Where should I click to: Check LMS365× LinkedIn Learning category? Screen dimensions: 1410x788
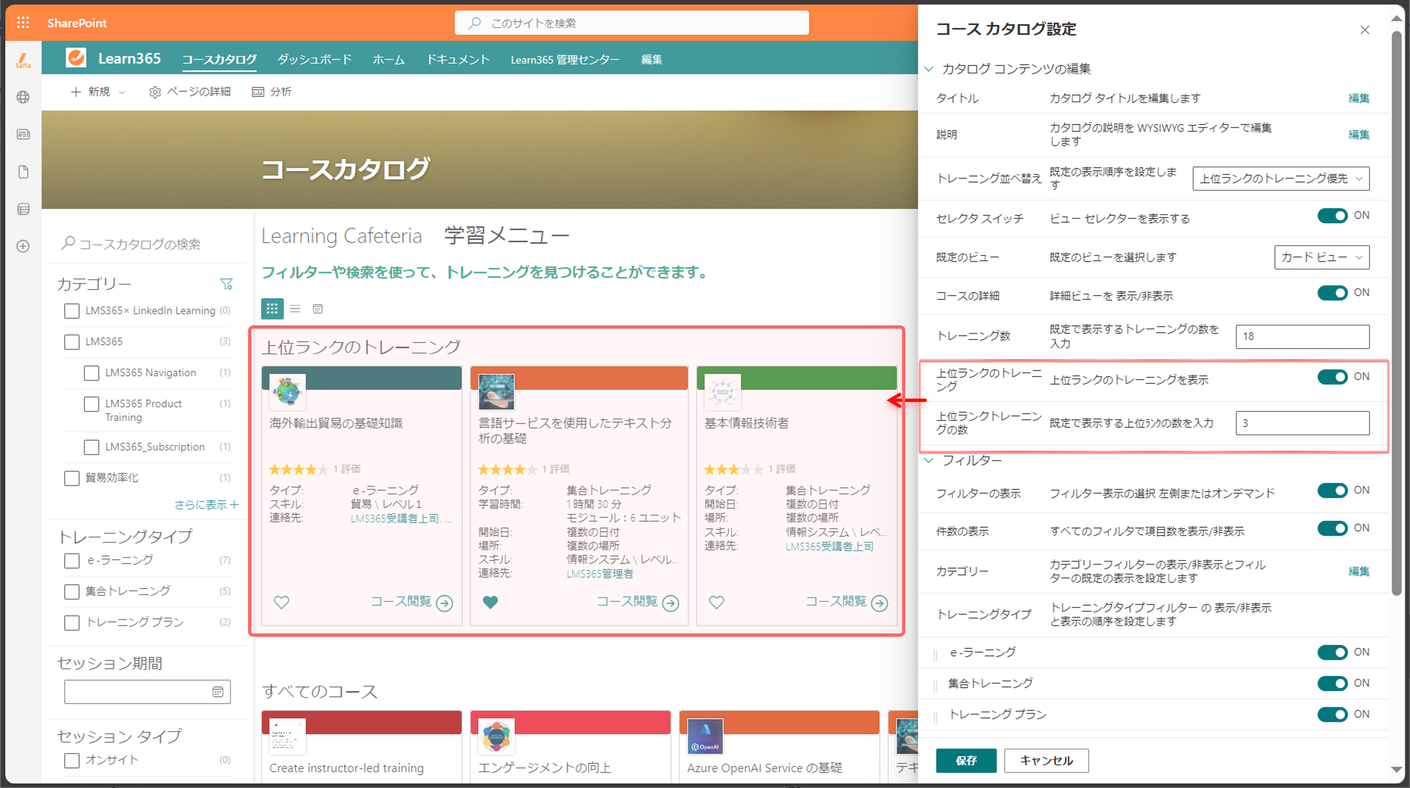point(72,311)
